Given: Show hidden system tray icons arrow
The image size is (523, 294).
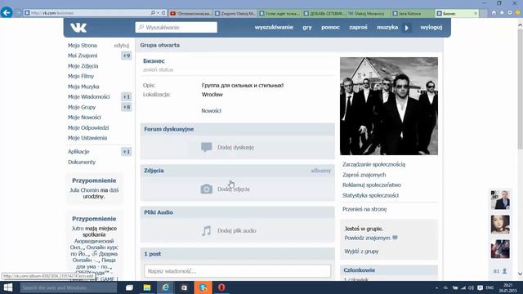Looking at the screenshot, I should click(436, 288).
